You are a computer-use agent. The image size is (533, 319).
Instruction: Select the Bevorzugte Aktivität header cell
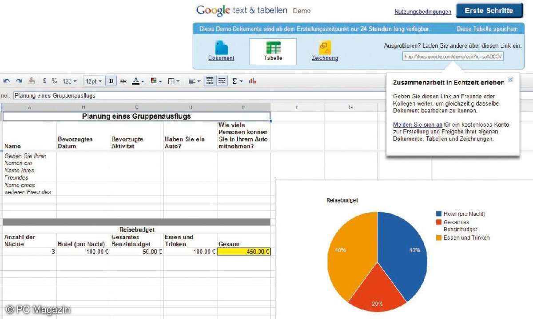[137, 136]
